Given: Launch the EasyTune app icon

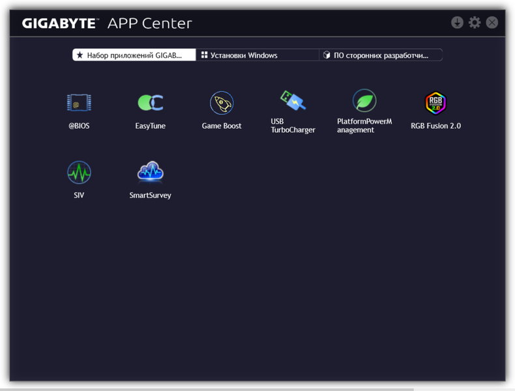Looking at the screenshot, I should click(x=151, y=103).
